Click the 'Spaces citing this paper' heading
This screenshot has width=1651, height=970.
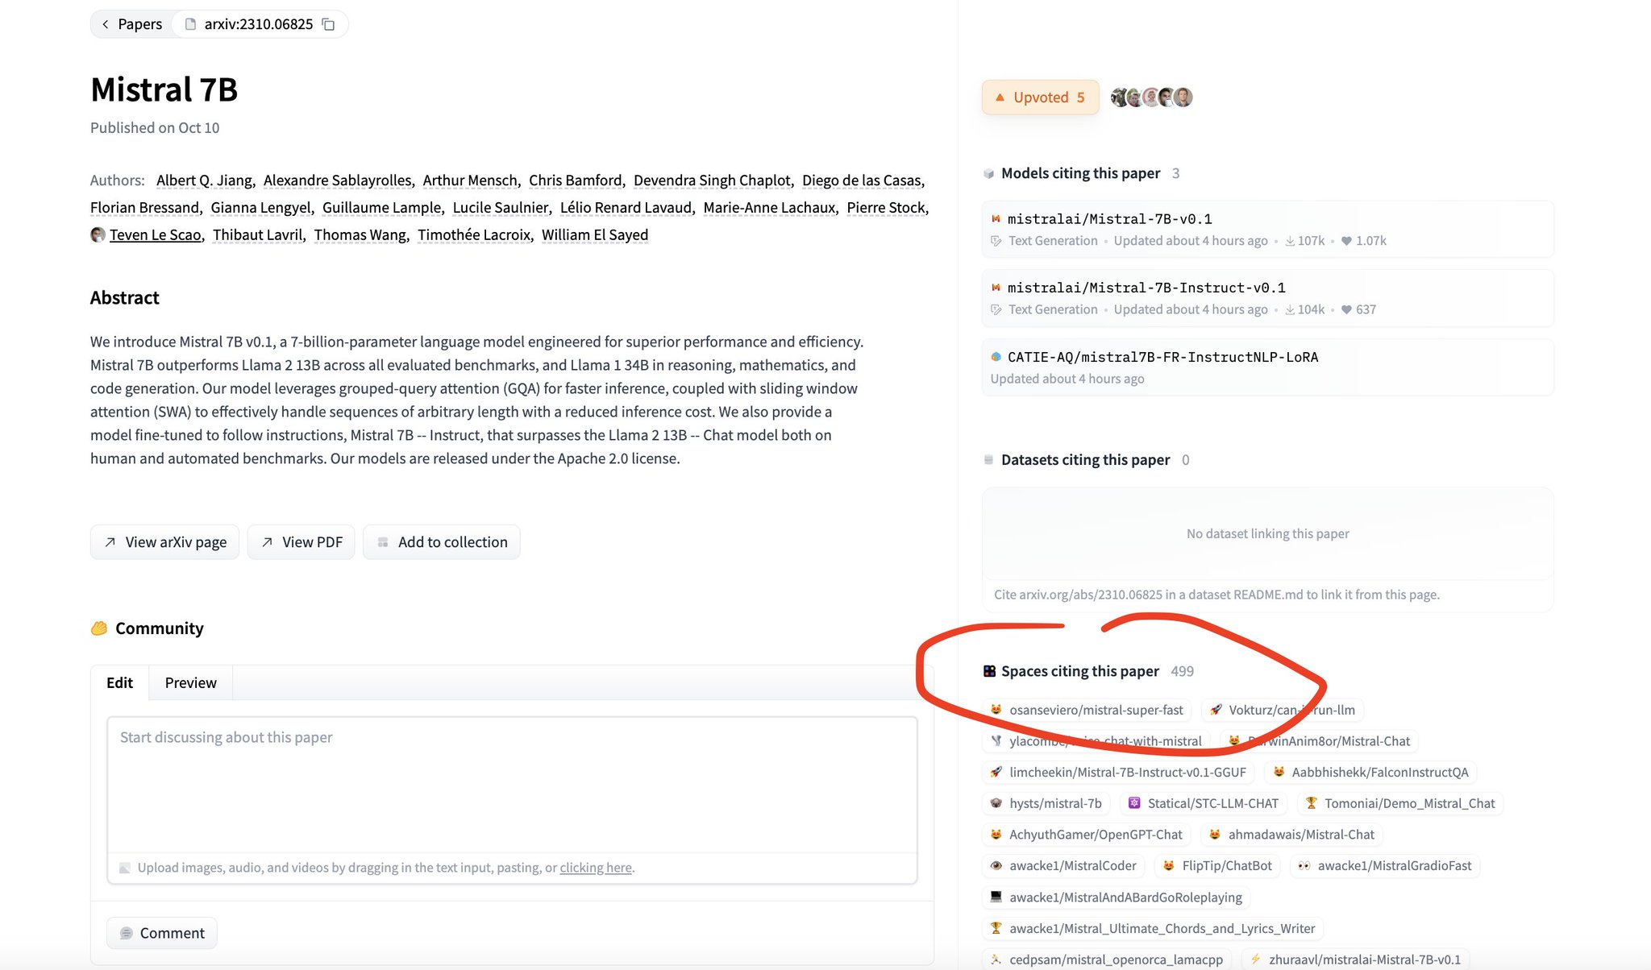[1080, 671]
